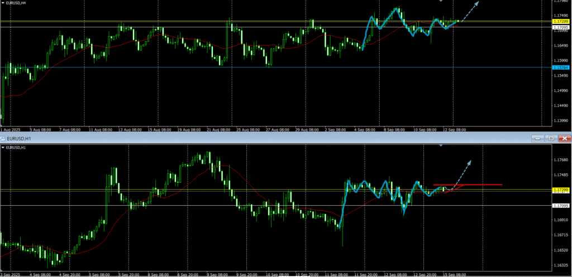Select the dashed arrow head on H1 chart
Viewport: 572px width, 277px height.
(469, 162)
